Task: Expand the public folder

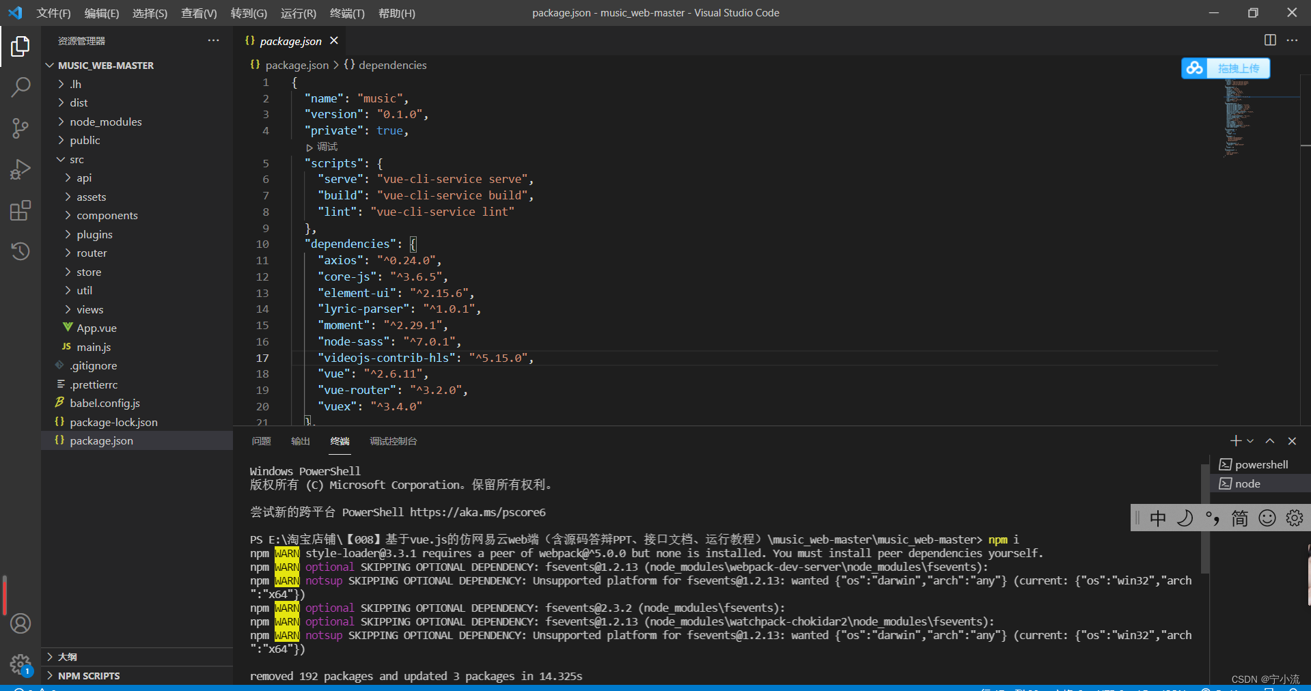Action: click(x=137, y=140)
